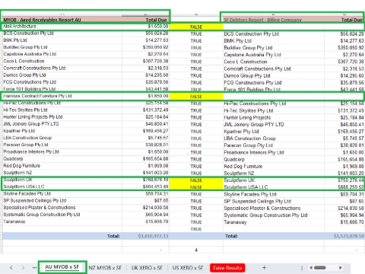Screen dimensions: 365x274
Task: Select the yellow FALSE cell in the Harrows Contract Furniture row
Action: [196, 97]
